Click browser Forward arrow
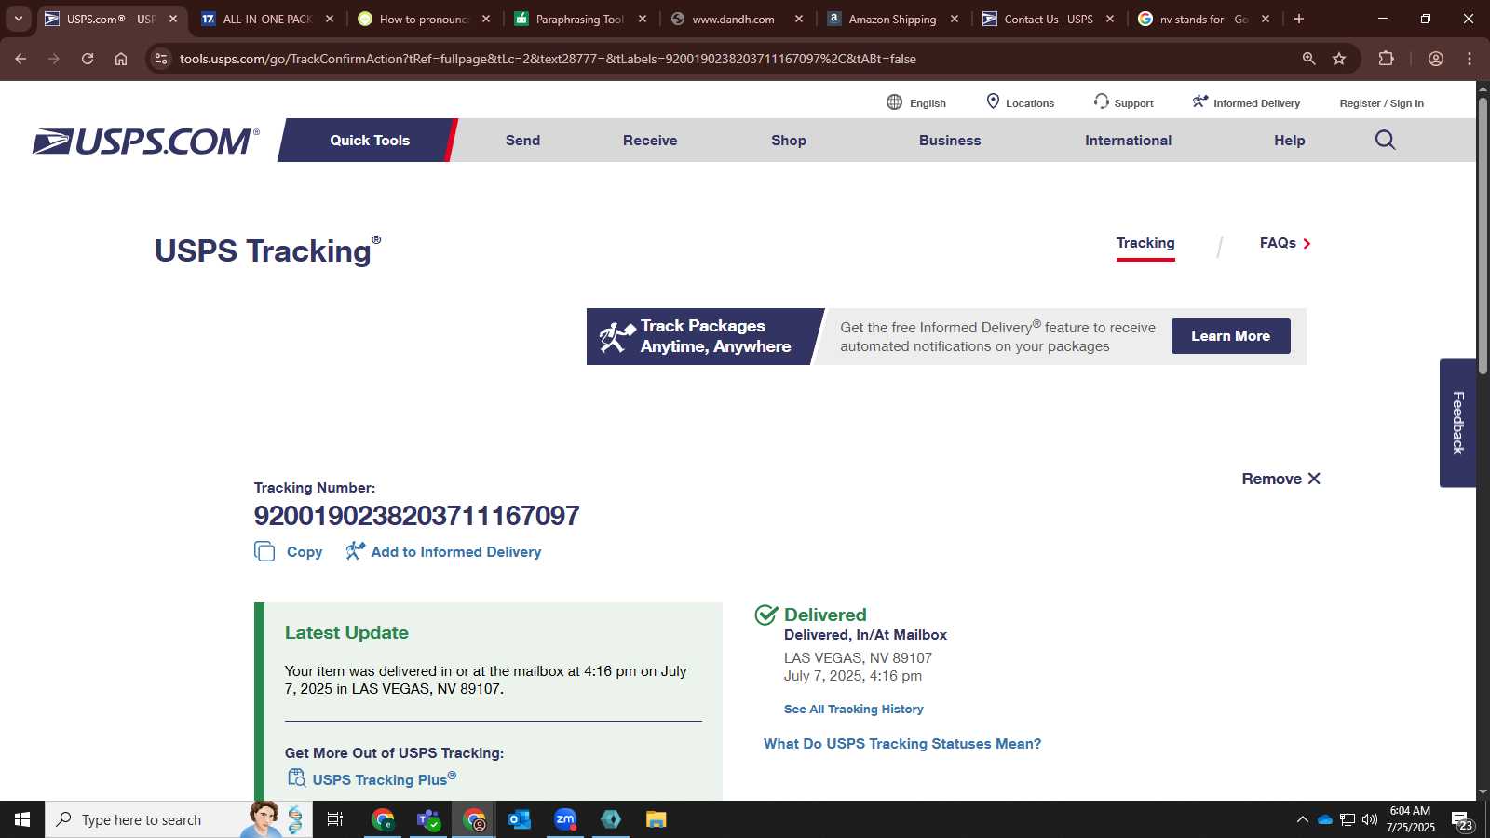 coord(54,59)
